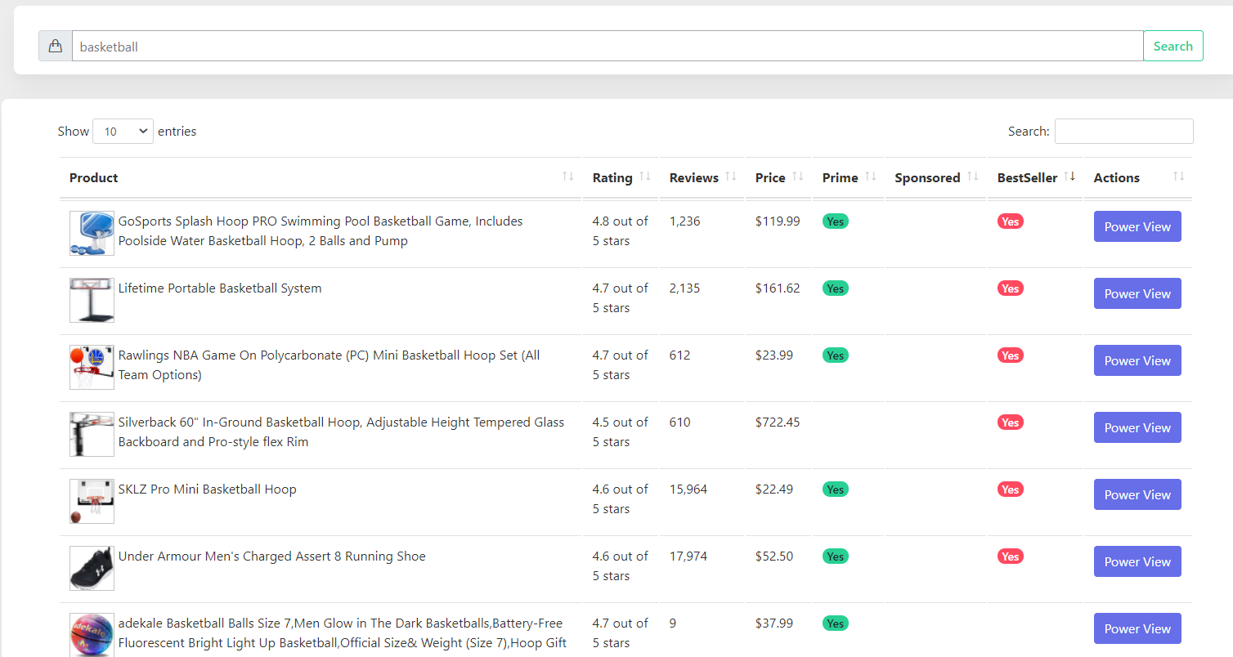
Task: Select adekale Basketball Balls Size 7 title
Action: (343, 633)
